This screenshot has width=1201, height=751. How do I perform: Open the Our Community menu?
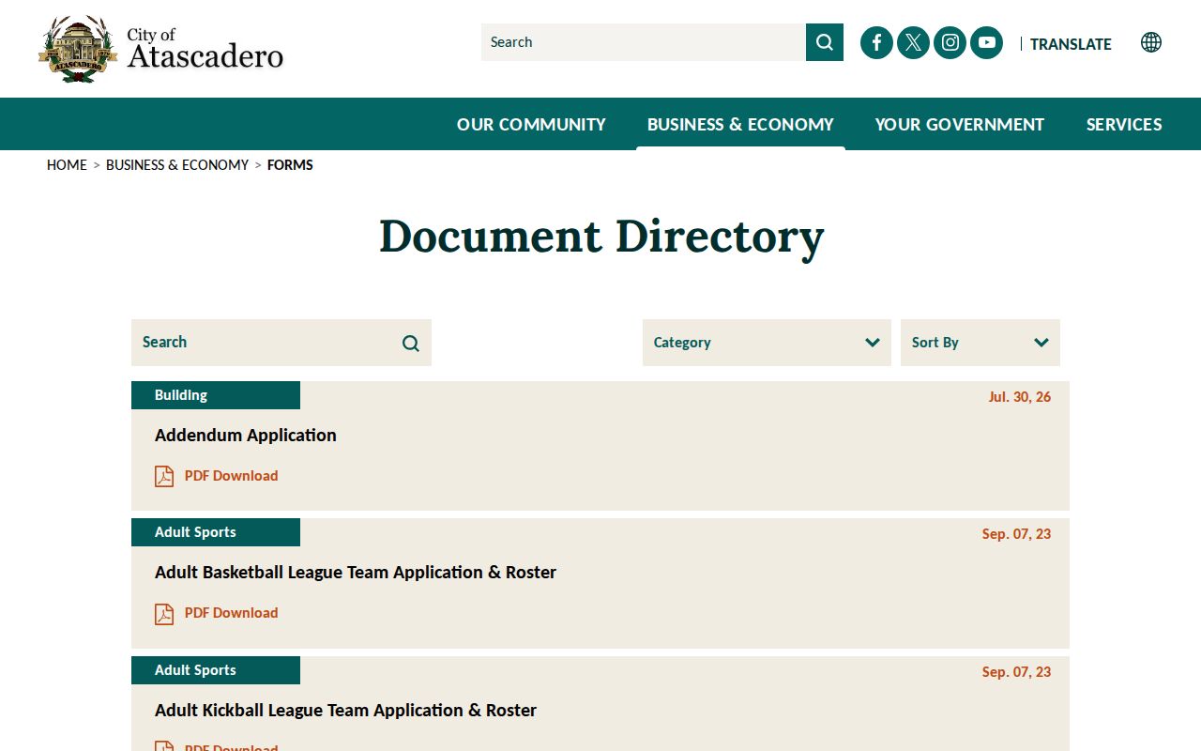coord(531,124)
